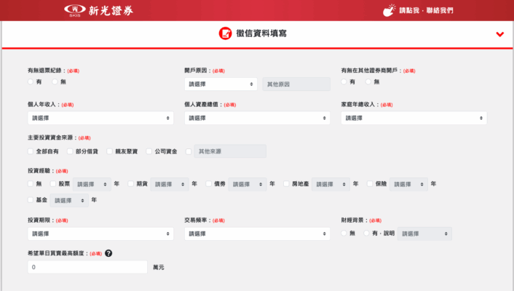Check the 債券 experience checkbox

pos(208,183)
